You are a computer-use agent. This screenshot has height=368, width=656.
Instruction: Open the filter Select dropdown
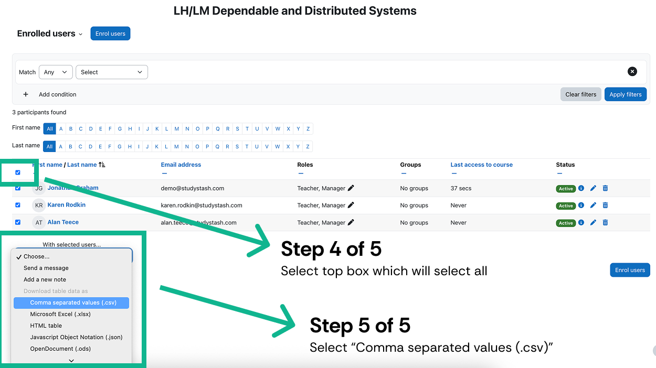tap(112, 72)
